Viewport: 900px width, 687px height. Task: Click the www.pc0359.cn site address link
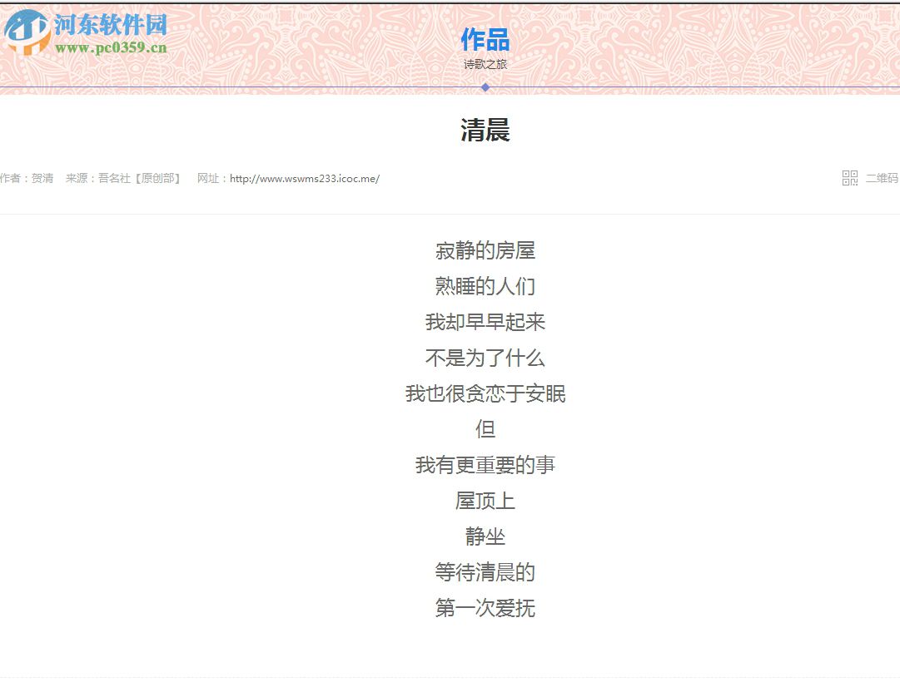[112, 47]
